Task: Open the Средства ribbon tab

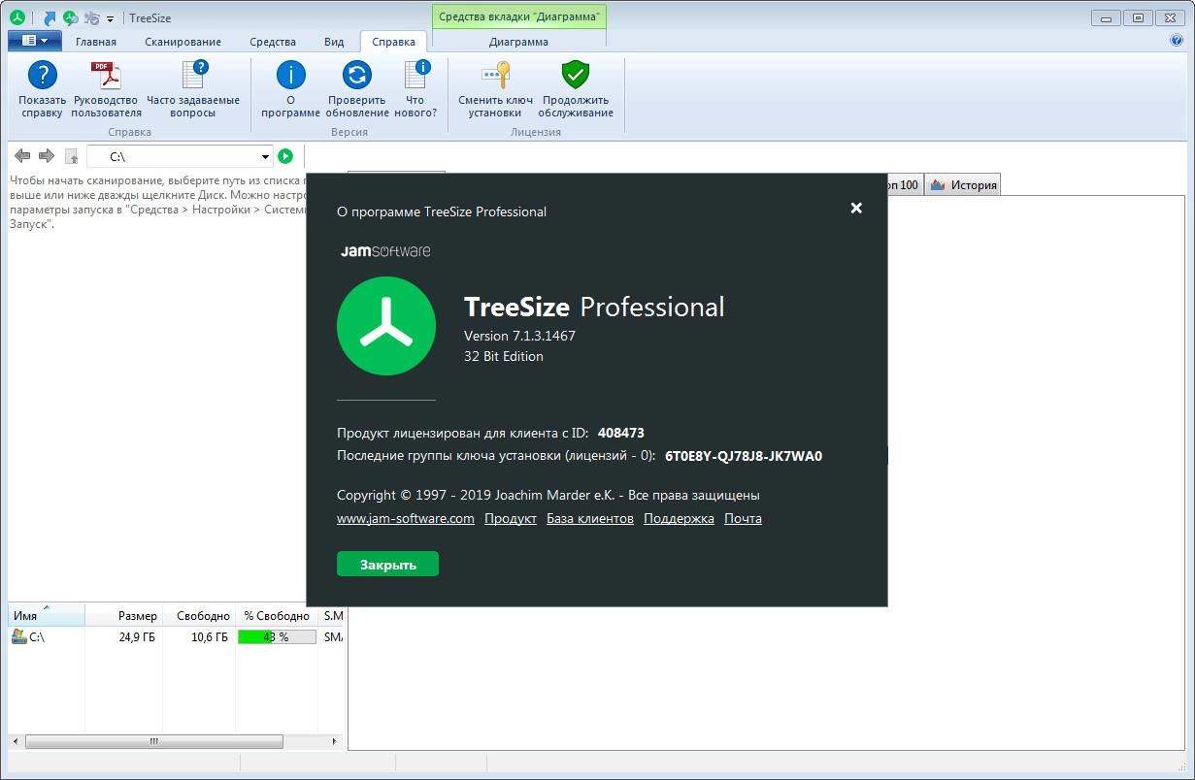Action: [x=273, y=42]
